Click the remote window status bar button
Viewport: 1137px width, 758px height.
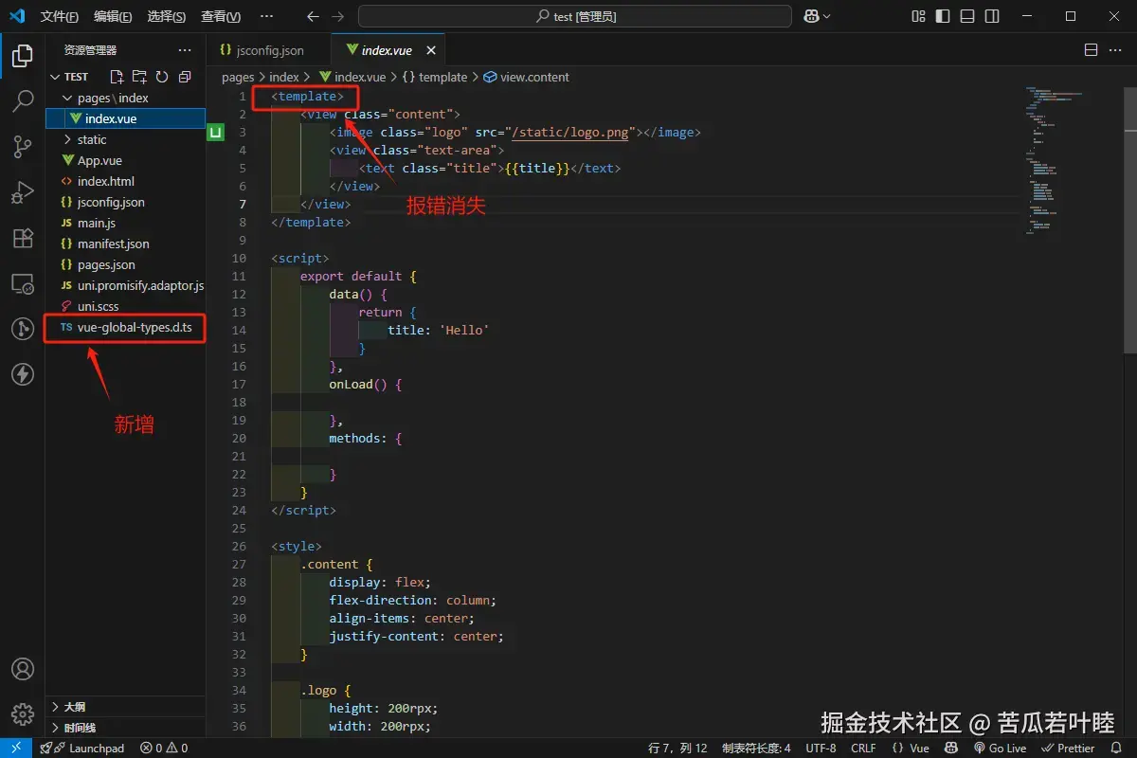(x=16, y=748)
